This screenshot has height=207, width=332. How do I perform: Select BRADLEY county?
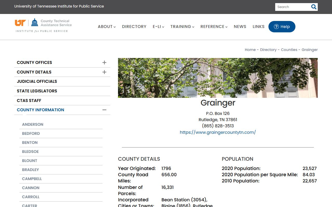[x=30, y=170]
